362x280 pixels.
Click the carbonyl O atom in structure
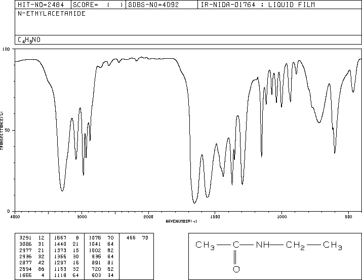tap(236, 269)
